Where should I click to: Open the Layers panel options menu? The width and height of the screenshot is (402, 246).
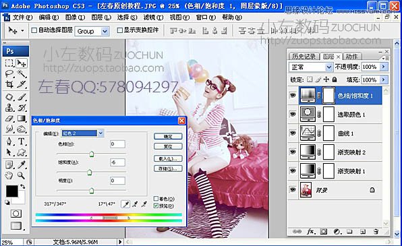tap(385, 58)
